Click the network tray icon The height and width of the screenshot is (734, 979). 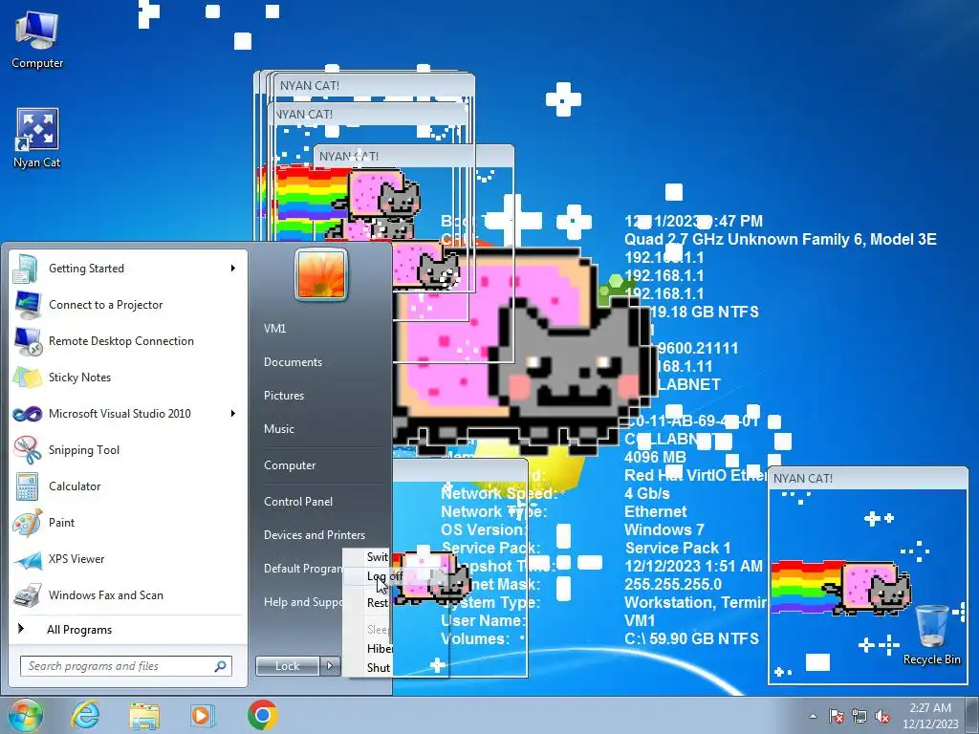pos(859,716)
